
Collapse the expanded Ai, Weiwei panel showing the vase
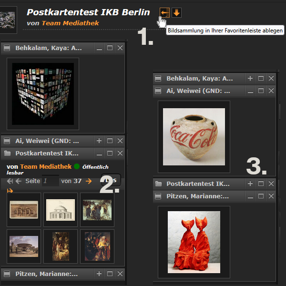(x=250, y=91)
